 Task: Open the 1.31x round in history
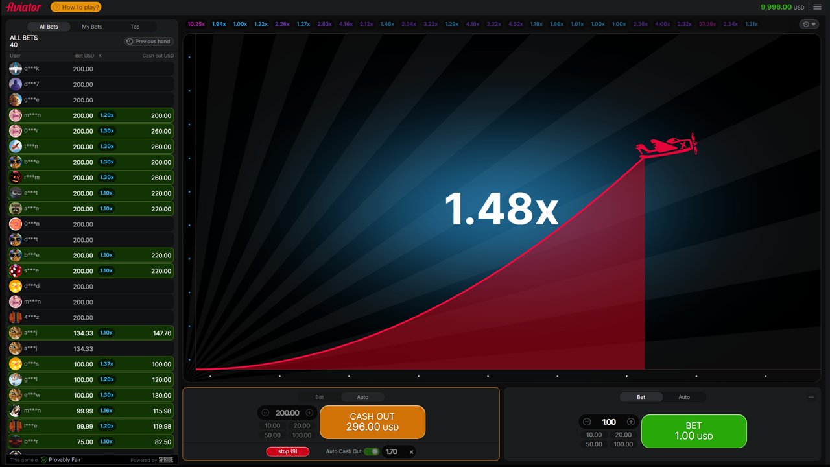click(x=752, y=24)
